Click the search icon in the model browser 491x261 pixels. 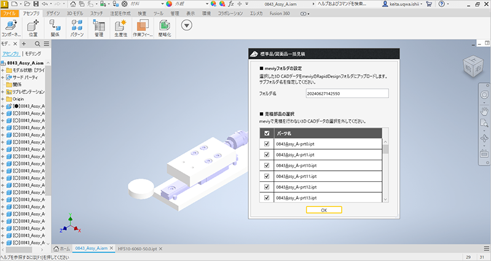click(x=37, y=44)
